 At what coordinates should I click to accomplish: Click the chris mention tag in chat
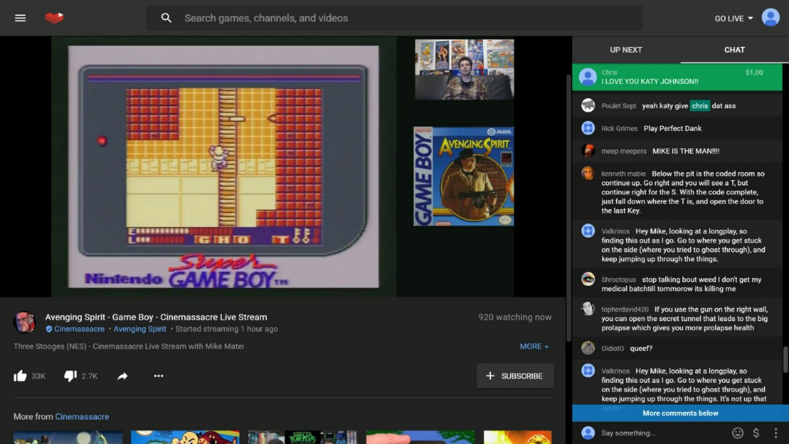click(700, 105)
